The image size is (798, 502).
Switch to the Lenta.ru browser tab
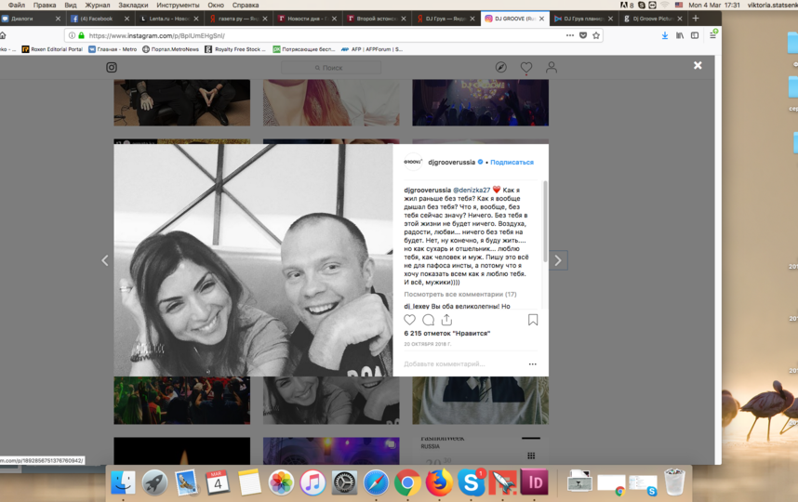pyautogui.click(x=170, y=19)
